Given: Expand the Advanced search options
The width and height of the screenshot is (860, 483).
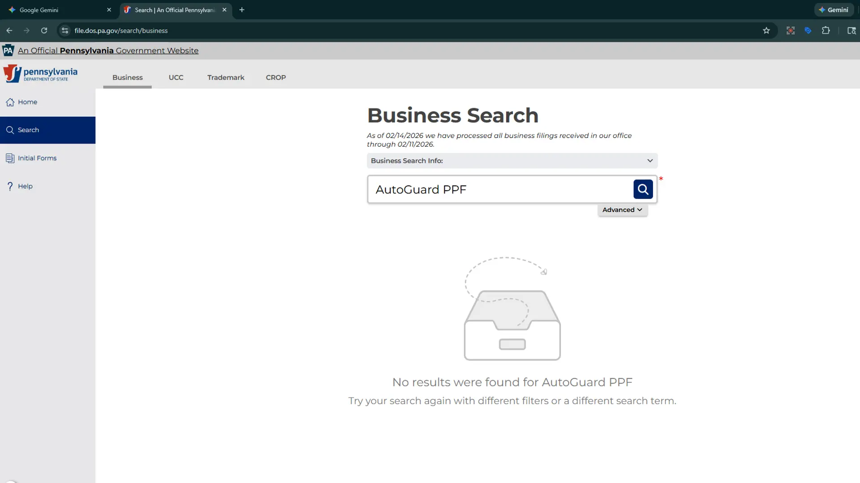Looking at the screenshot, I should (x=622, y=209).
